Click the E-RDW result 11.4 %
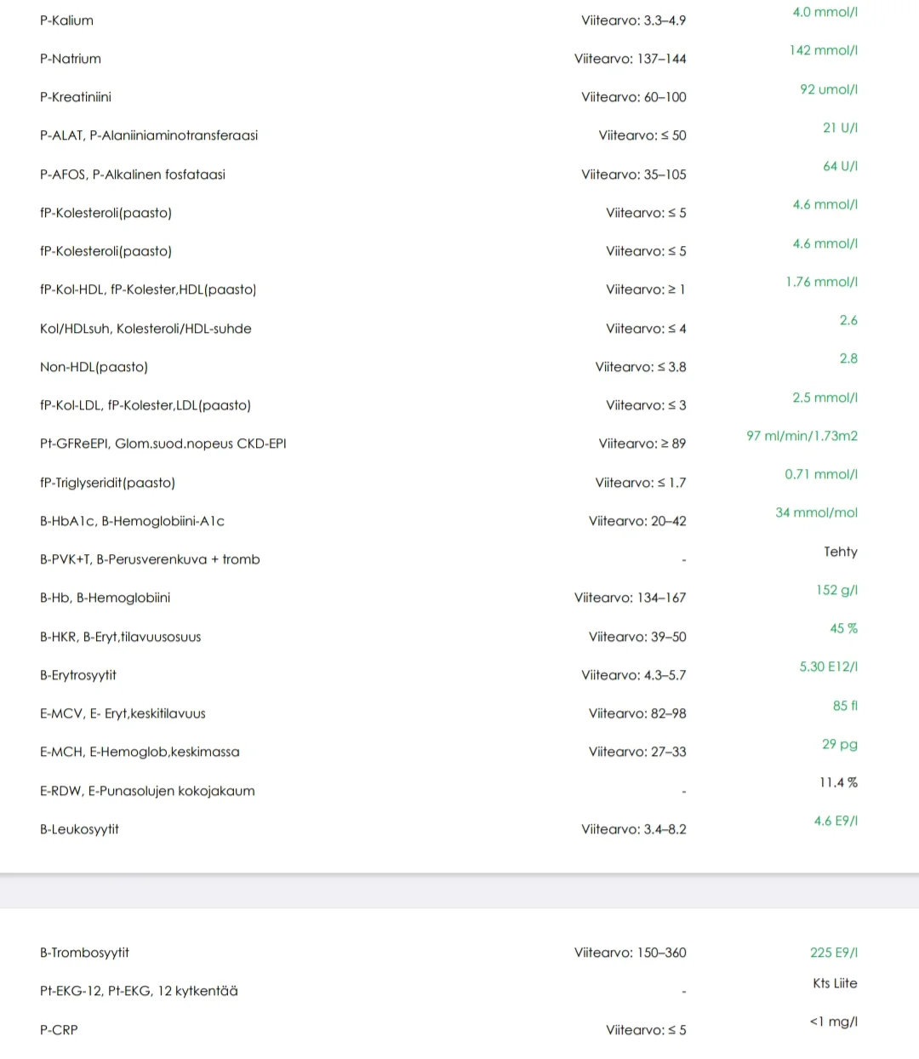 pos(838,782)
